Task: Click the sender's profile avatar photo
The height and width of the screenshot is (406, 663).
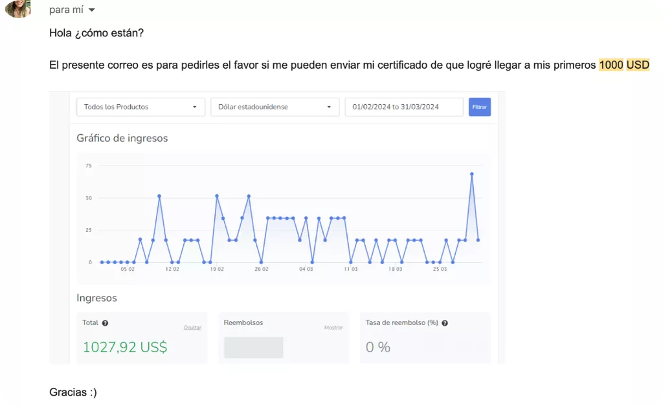Action: click(17, 8)
